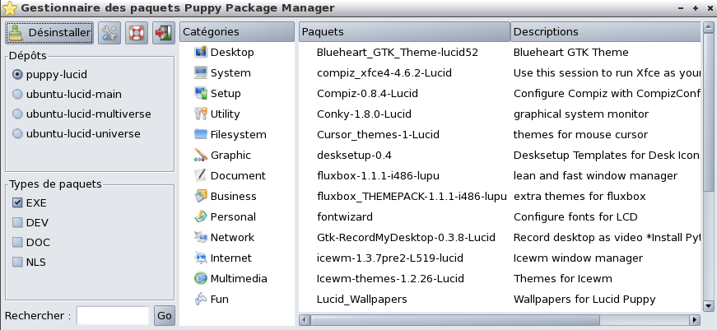Sort by the Paquets column header
Screen dimensions: 717x330
click(405, 31)
